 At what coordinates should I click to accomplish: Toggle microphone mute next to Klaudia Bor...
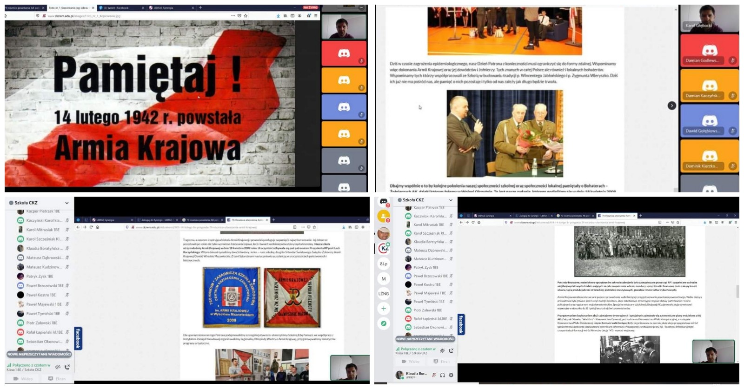pyautogui.click(x=433, y=375)
